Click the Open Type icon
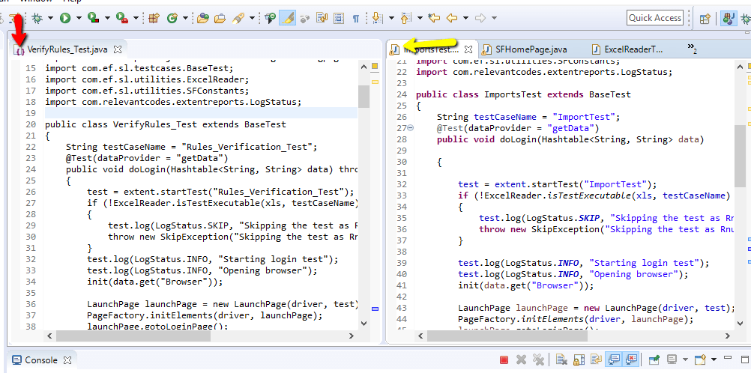Screen dimensions: 751x373 point(202,17)
